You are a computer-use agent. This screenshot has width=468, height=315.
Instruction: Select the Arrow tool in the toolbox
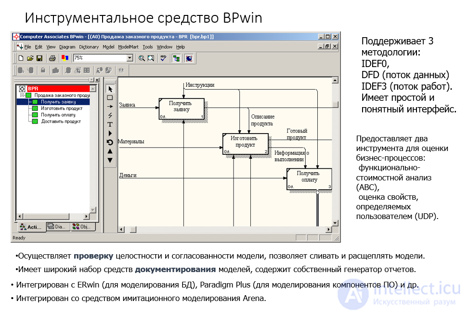[110, 106]
